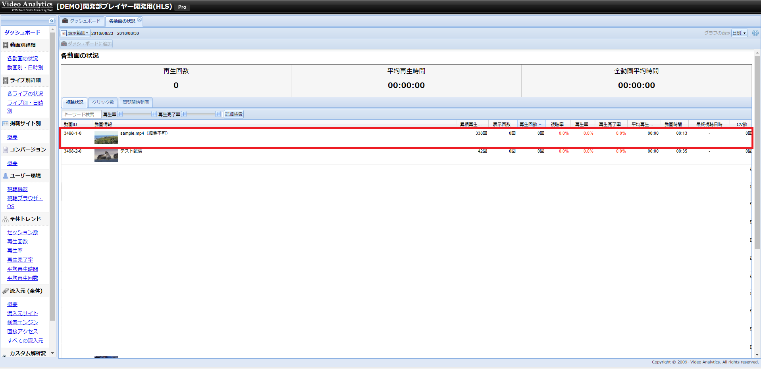This screenshot has width=761, height=369.
Task: Click the icon next to 掲載サイト別
Action: pos(6,124)
